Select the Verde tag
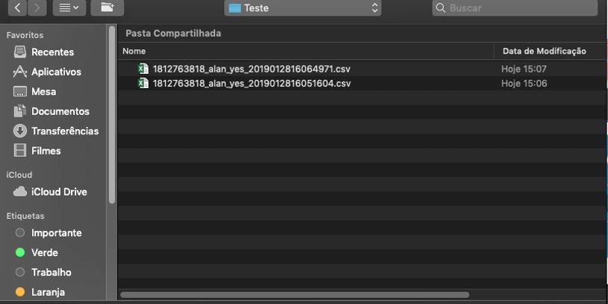The image size is (608, 304). coord(44,252)
